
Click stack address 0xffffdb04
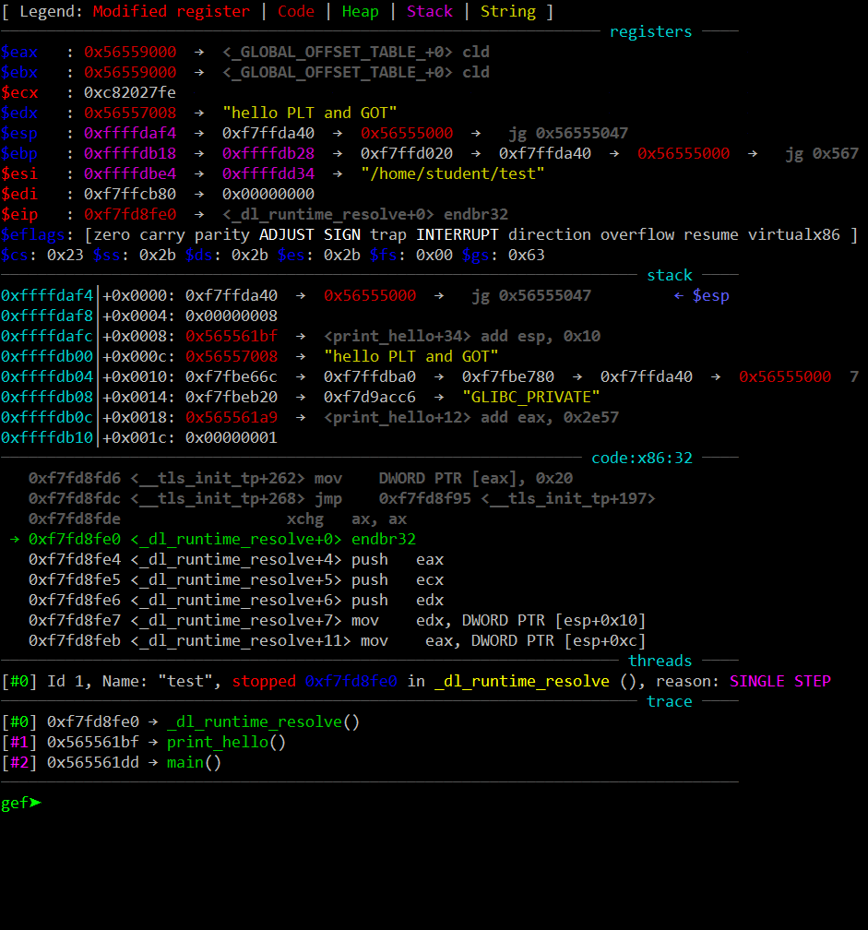47,376
